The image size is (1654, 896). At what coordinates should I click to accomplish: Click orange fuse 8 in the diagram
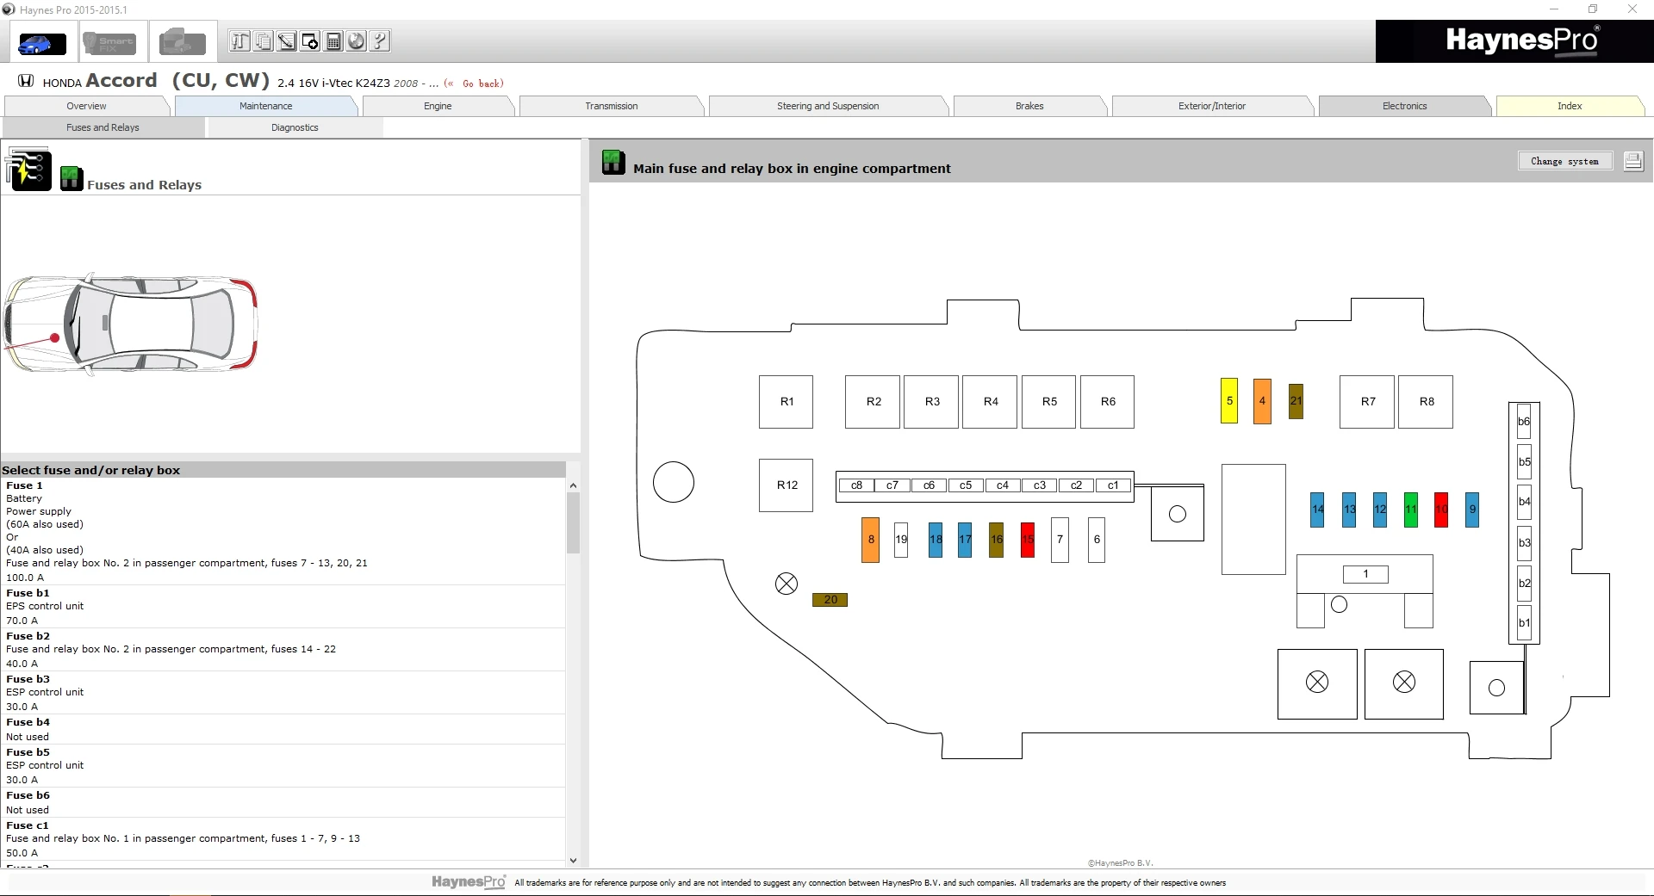871,540
